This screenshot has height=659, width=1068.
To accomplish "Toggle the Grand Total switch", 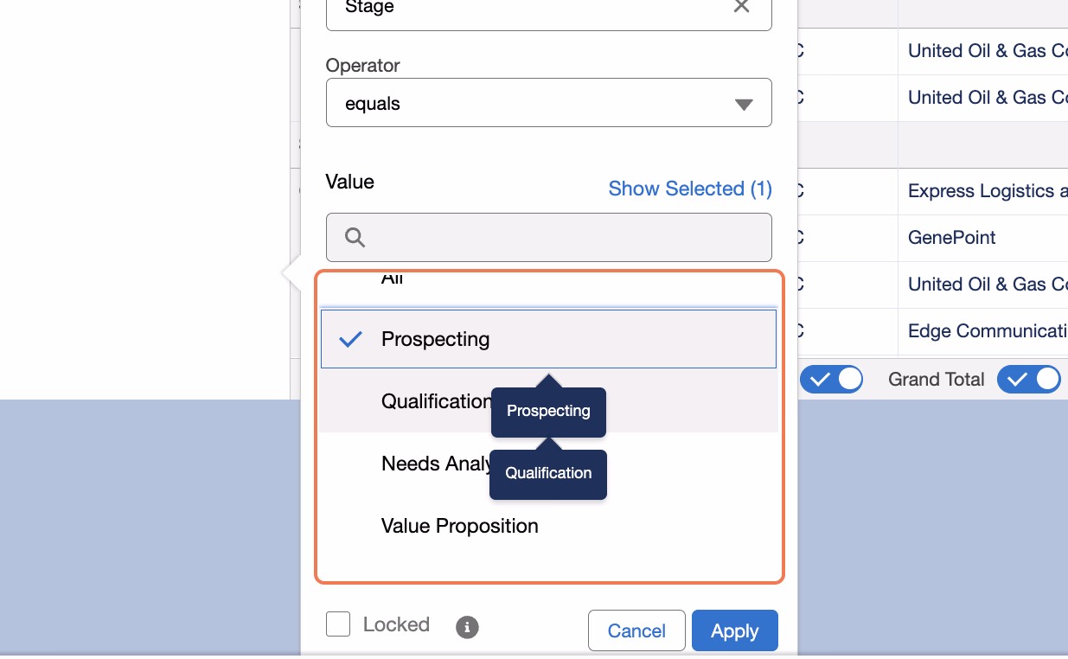I will [1029, 379].
